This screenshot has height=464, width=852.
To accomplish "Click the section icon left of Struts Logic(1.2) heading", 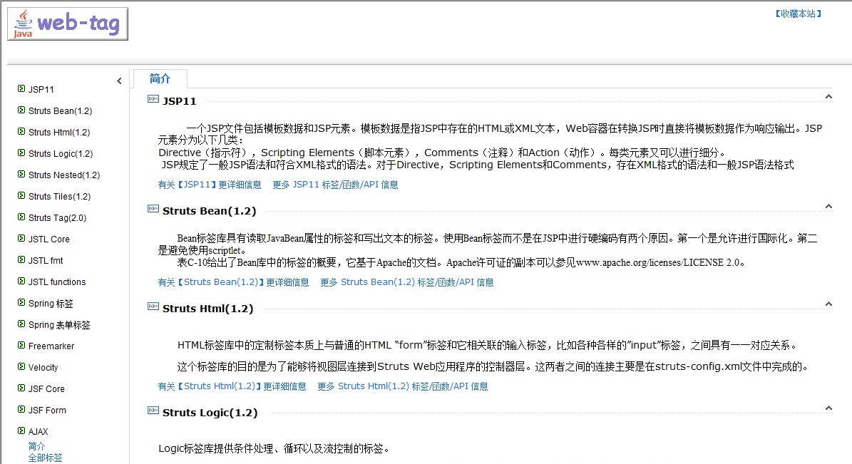I will [153, 411].
